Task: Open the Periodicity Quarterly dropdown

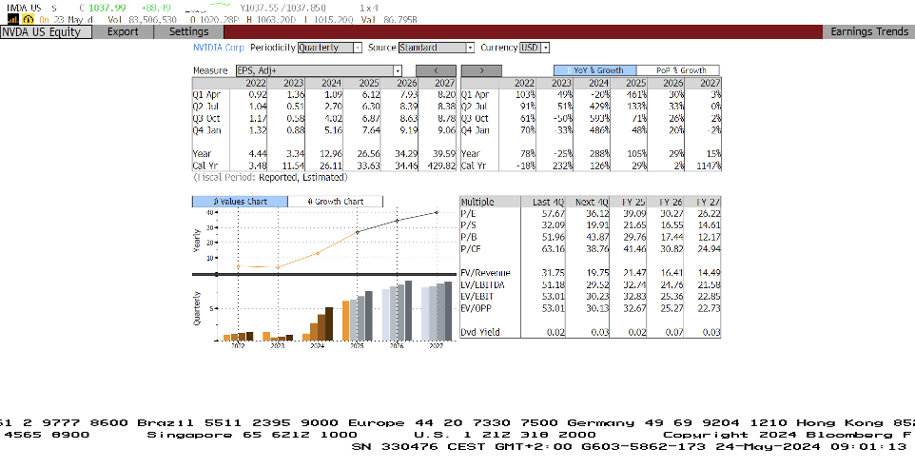Action: tap(330, 48)
